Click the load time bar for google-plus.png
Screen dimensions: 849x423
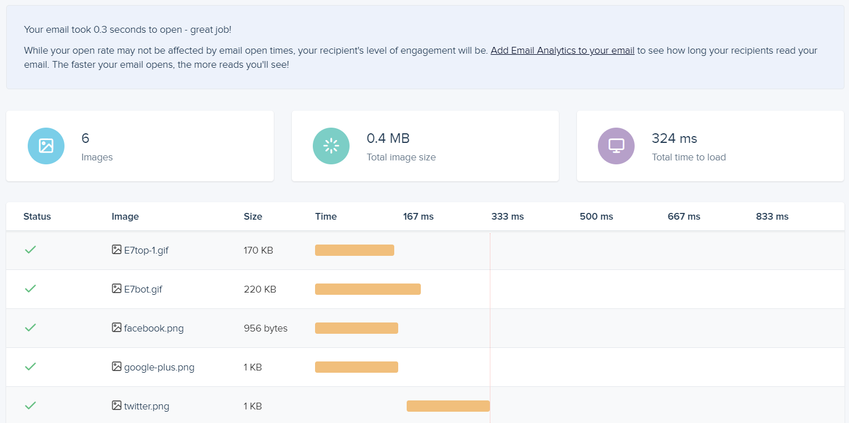(x=356, y=367)
